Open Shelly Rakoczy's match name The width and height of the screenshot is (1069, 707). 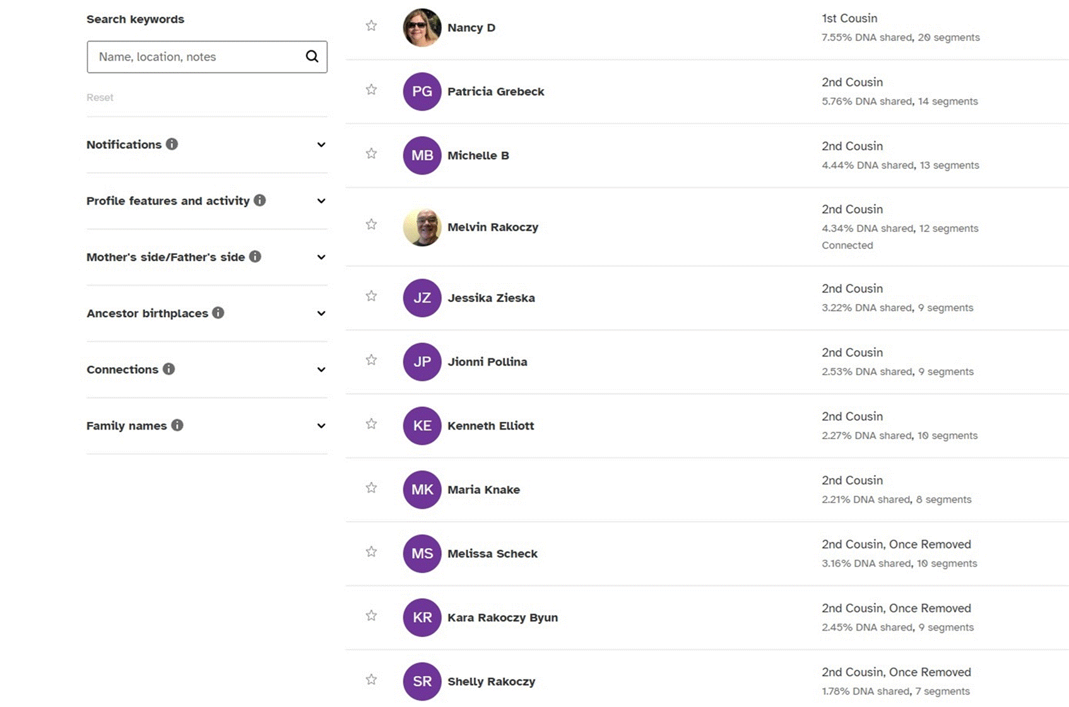[492, 681]
